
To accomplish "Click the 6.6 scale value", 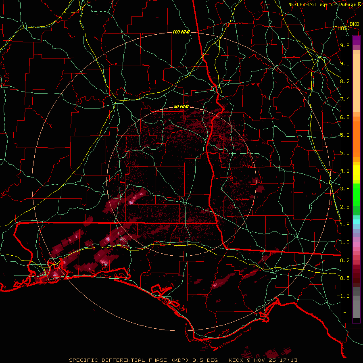I will [345, 117].
